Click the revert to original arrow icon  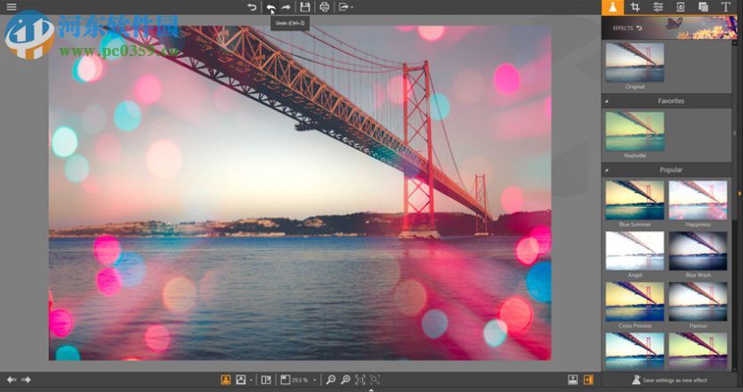point(252,7)
